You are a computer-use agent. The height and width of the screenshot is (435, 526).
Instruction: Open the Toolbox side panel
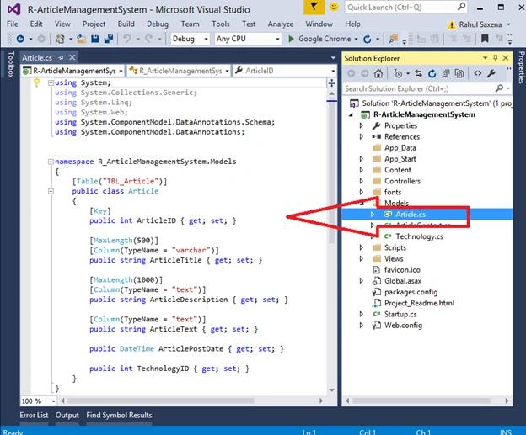(x=10, y=65)
